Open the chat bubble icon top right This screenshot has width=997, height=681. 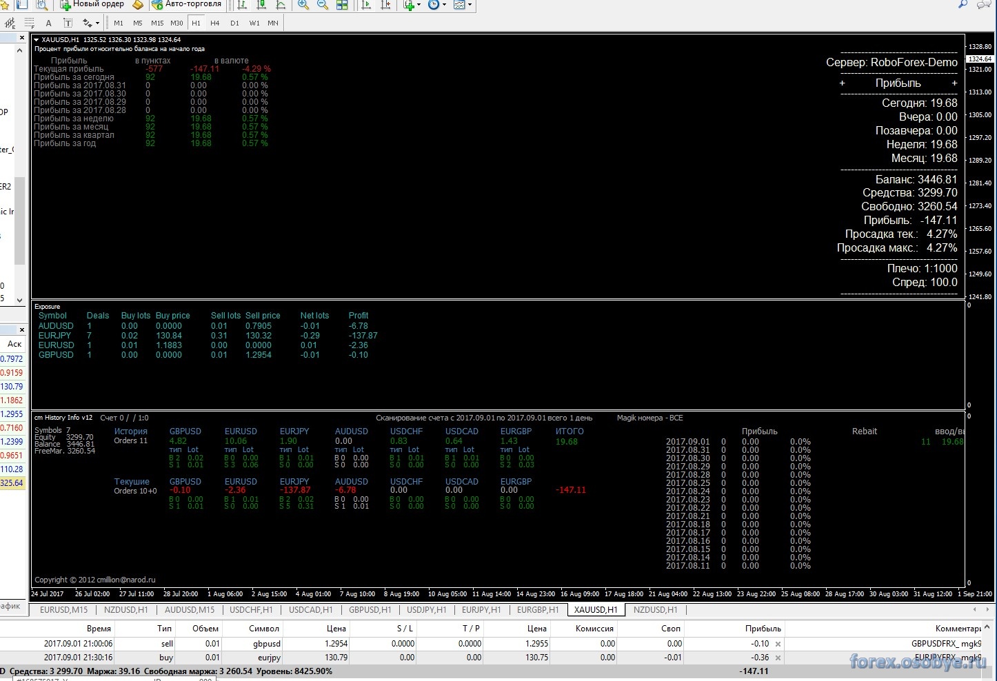coord(984,4)
